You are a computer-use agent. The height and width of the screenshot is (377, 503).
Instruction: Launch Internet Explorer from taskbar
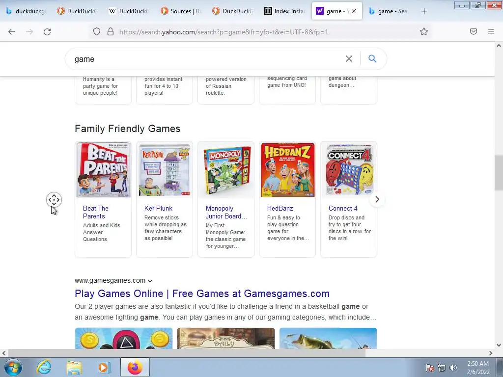pos(44,367)
